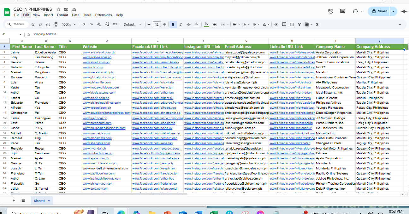Decrease font size with minus button
Screen dimensions: 409x214
(149, 24)
